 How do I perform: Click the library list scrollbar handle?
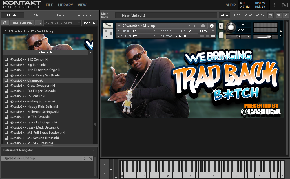click(x=95, y=124)
